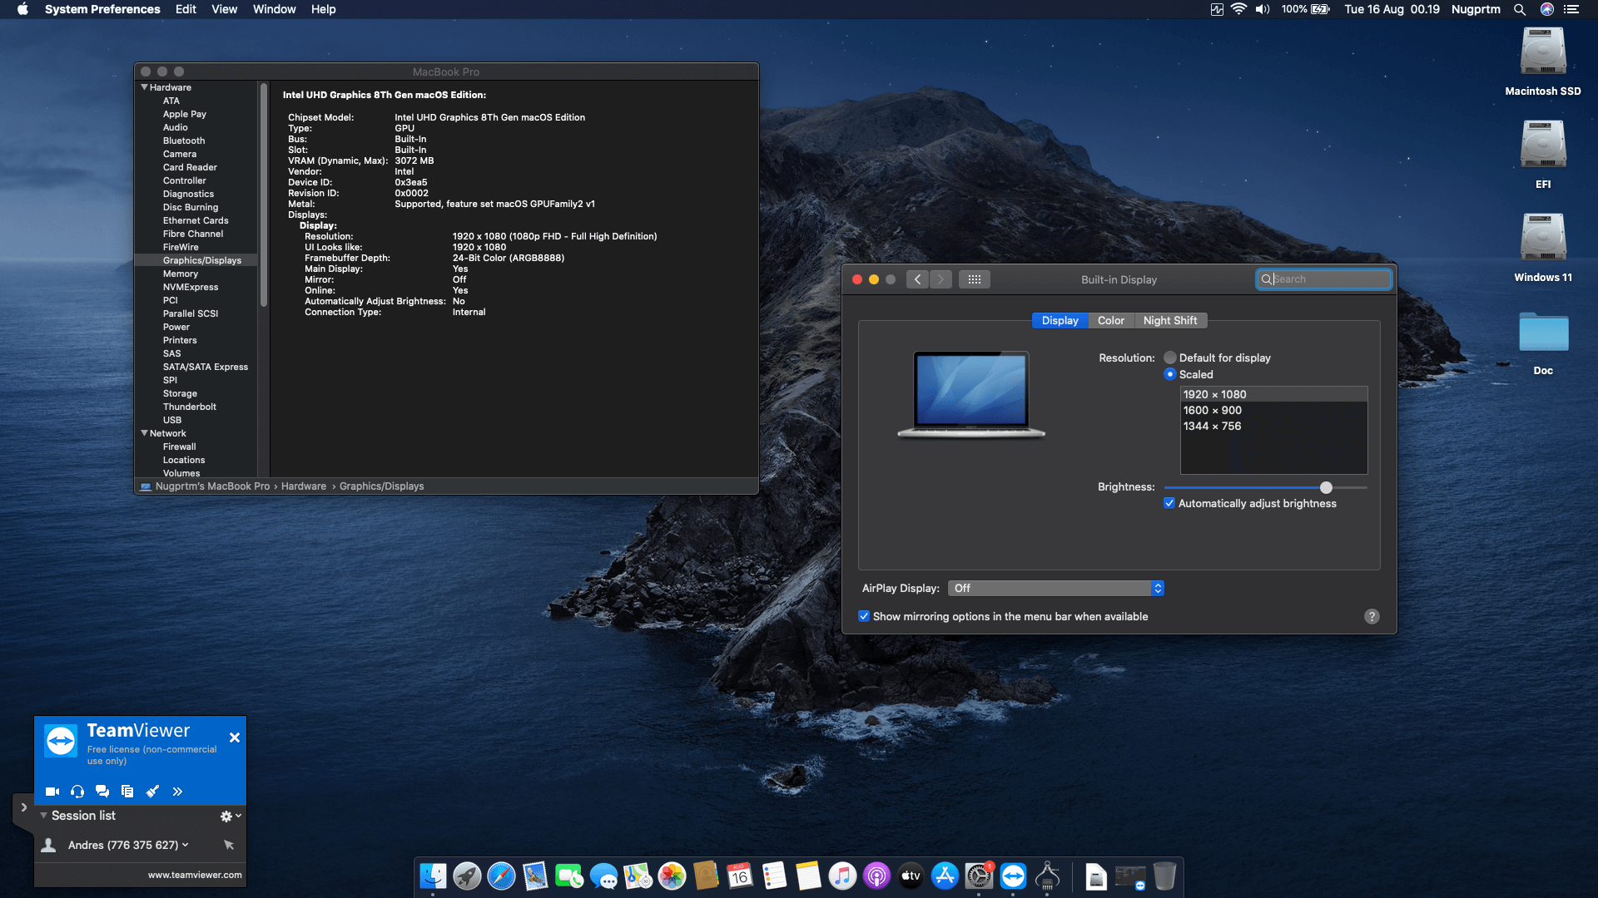The height and width of the screenshot is (898, 1598).
Task: Collapse the TeamViewer side panel arrow
Action: pos(23,807)
